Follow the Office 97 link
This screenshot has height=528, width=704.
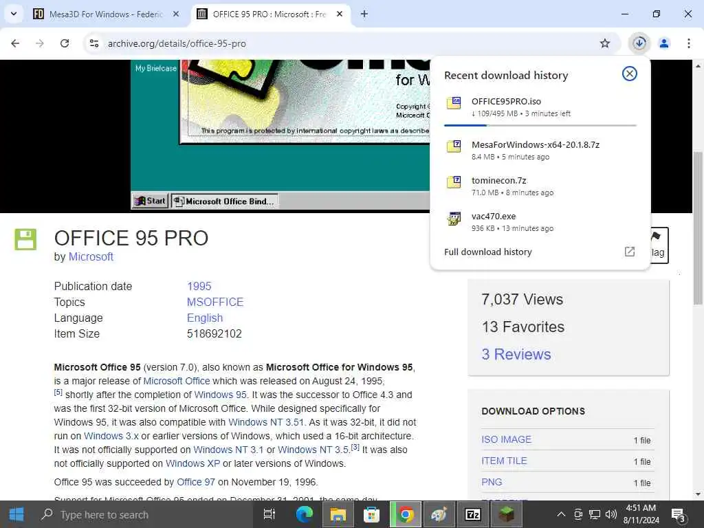click(x=196, y=482)
